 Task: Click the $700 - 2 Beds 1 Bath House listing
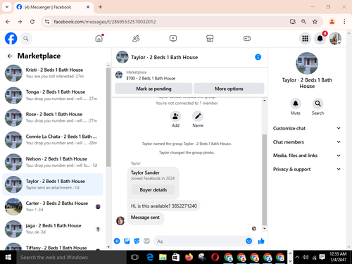click(x=151, y=78)
